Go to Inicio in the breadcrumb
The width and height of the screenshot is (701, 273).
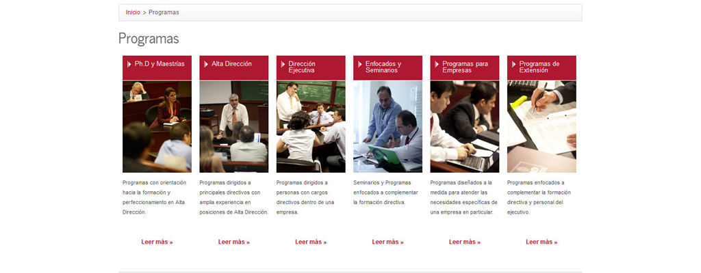[x=133, y=12]
